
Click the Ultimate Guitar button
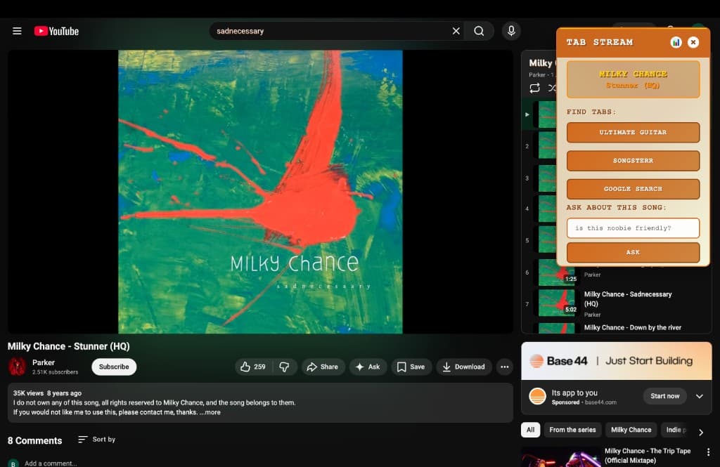[633, 132]
